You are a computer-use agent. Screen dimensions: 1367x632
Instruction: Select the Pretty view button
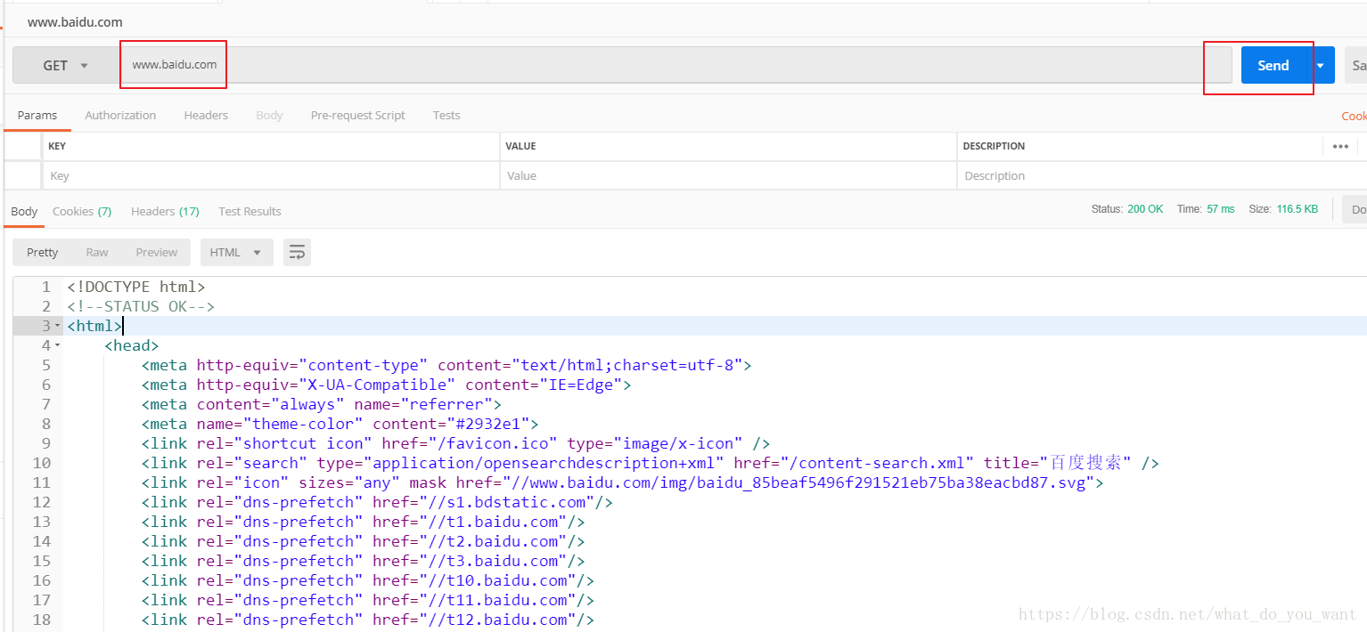point(43,253)
